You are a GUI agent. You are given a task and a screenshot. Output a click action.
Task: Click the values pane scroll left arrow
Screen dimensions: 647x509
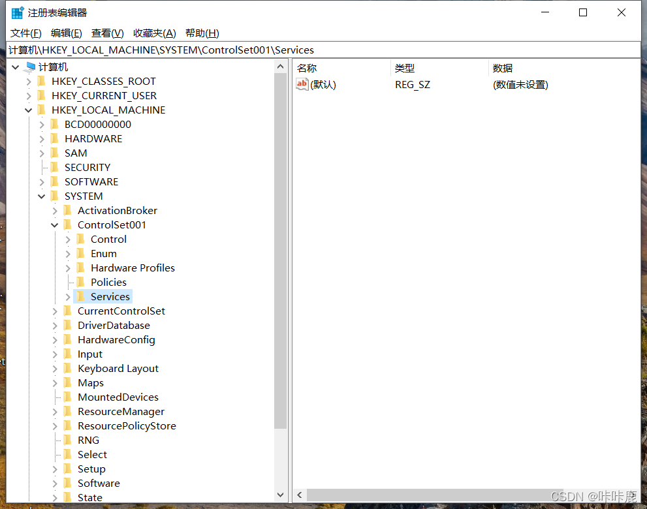(300, 495)
